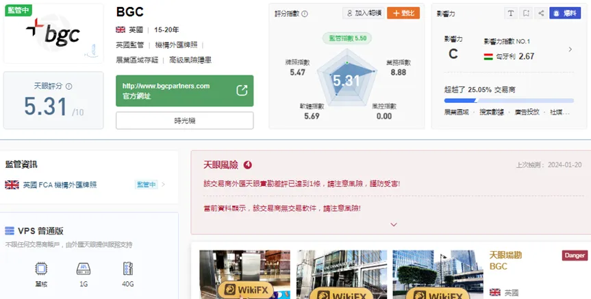Viewport: 591px width, 299px height.
Task: Click the 英國監管 tag
Action: coord(129,45)
